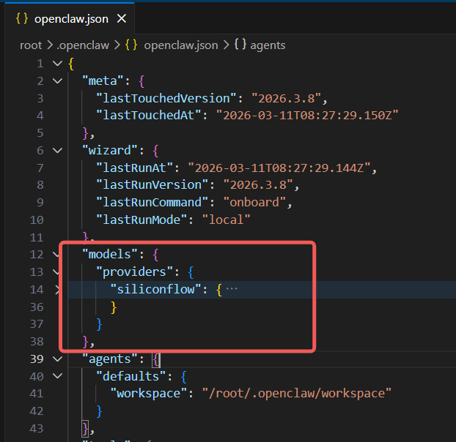Click the "lastRunCommand" key

152,202
